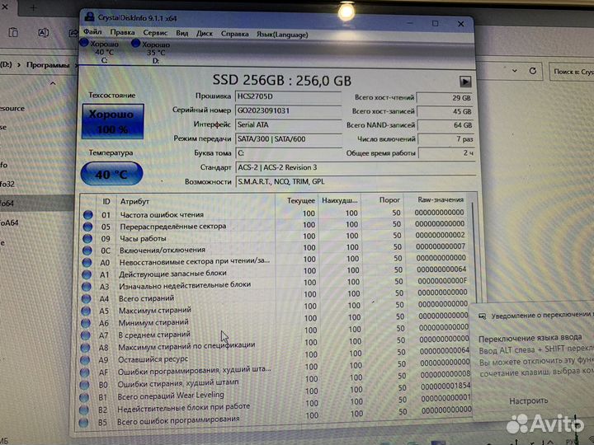Select Изначально недействительные блоки attribute text
The width and height of the screenshot is (594, 445).
pyautogui.click(x=185, y=284)
